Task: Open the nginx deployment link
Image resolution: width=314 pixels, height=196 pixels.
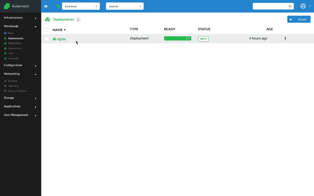Action: coord(61,39)
